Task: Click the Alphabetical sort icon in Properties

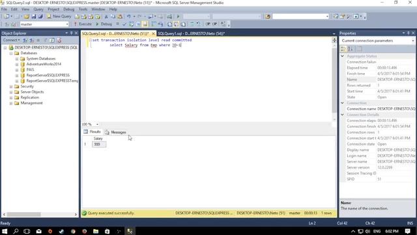Action: (351, 49)
